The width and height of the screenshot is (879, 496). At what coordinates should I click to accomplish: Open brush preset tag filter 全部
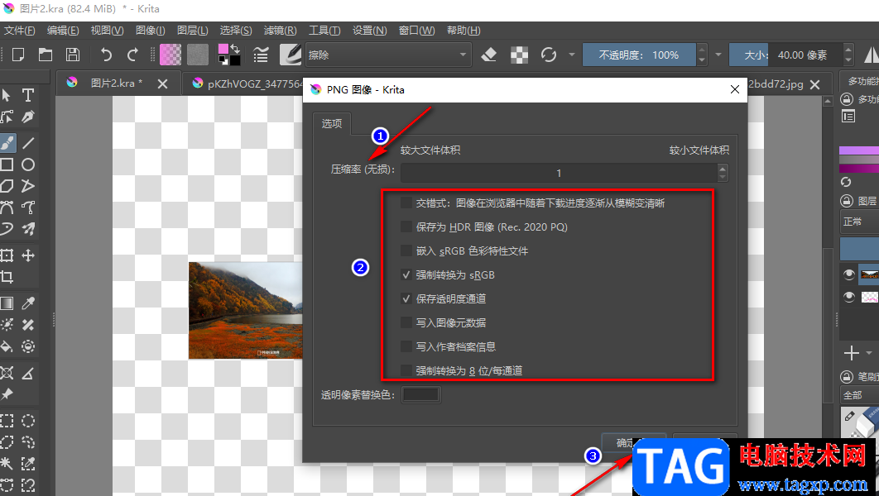tap(859, 395)
